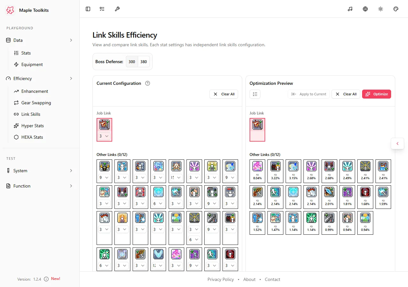Click the side panel collapse arrow
The image size is (408, 287).
click(x=397, y=143)
